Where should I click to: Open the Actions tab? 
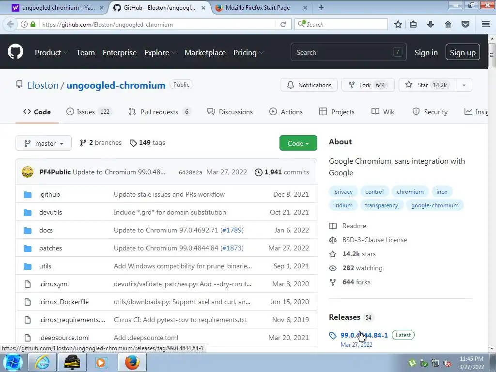pyautogui.click(x=286, y=112)
